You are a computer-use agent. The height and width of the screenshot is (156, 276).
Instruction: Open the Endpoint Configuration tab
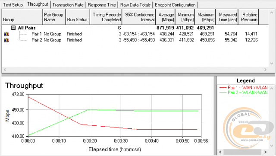click(175, 5)
